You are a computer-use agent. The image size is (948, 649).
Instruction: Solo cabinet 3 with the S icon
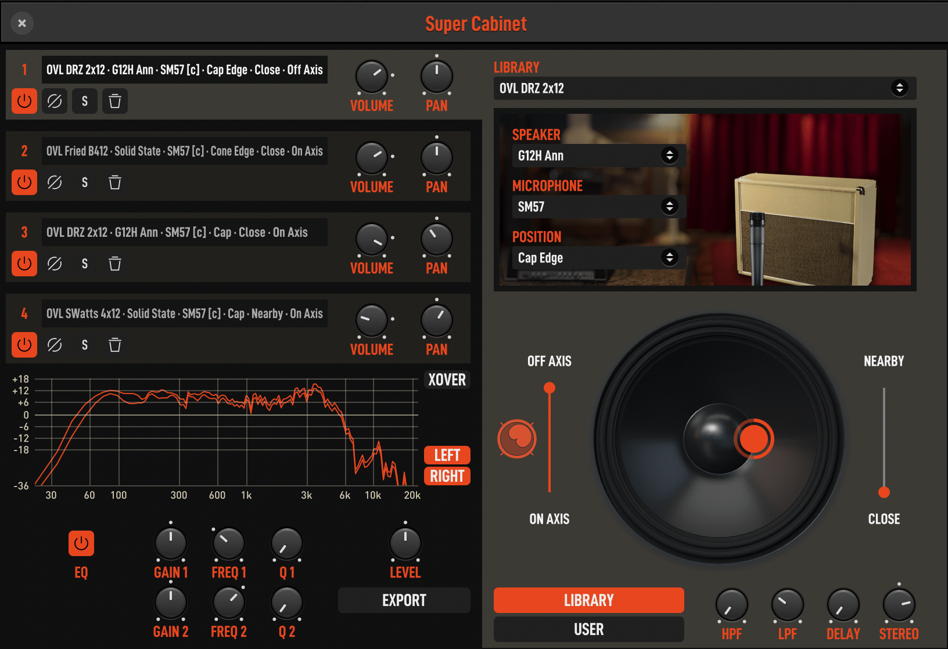tap(84, 264)
